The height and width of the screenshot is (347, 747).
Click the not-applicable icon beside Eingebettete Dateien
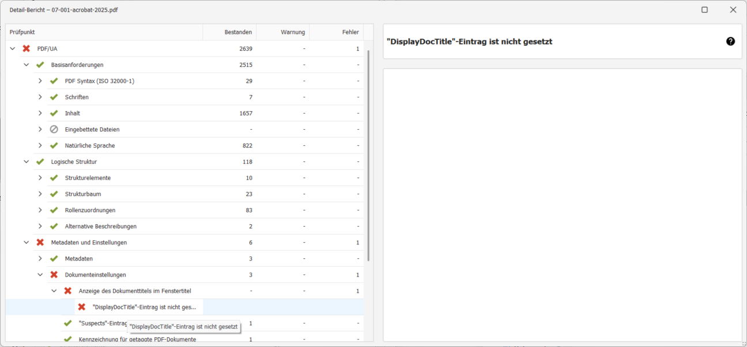pyautogui.click(x=54, y=130)
